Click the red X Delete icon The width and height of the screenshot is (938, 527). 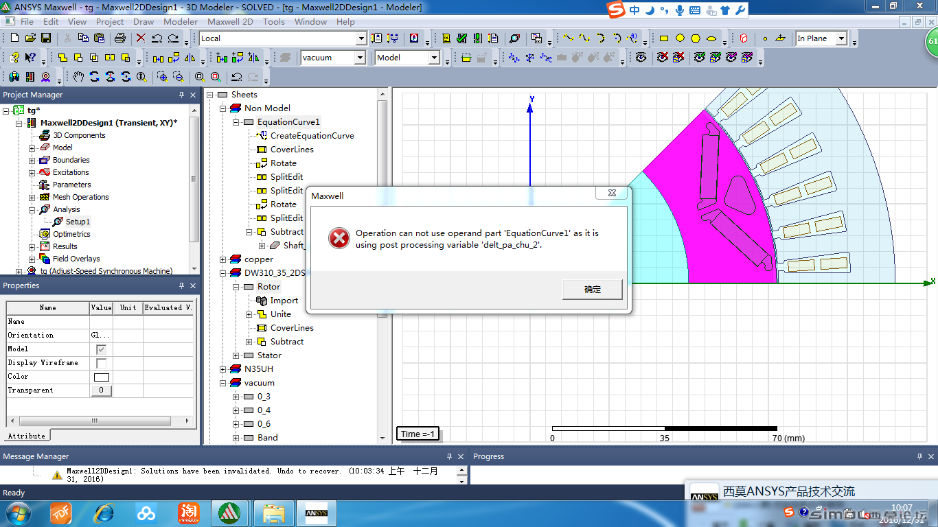(x=141, y=38)
